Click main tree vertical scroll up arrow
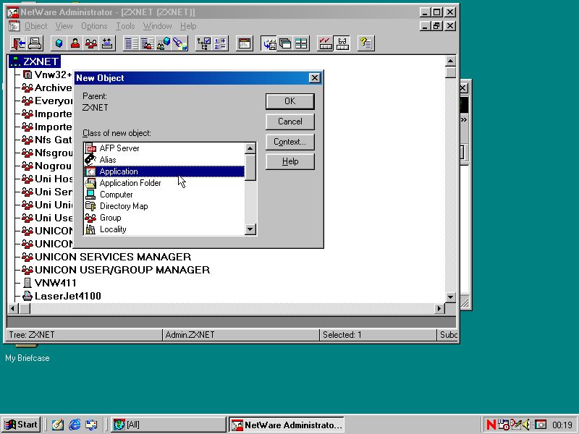The height and width of the screenshot is (434, 579). coord(450,61)
